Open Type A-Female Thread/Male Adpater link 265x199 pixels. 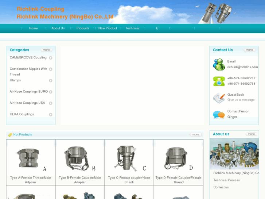[31, 180]
